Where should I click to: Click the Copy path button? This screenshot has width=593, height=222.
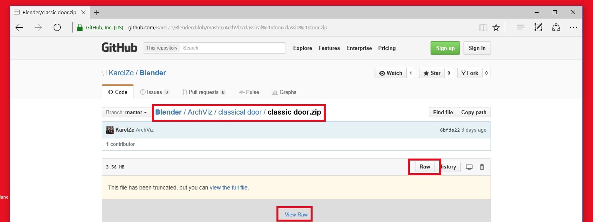(x=474, y=112)
